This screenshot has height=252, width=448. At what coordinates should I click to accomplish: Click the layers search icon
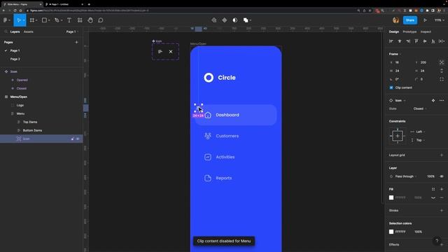pyautogui.click(x=6, y=31)
